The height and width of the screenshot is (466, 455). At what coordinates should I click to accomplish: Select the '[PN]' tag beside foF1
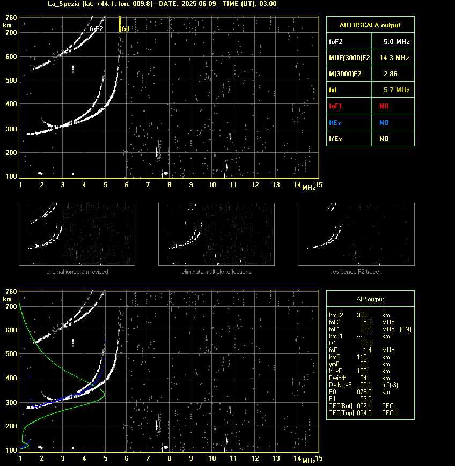(x=406, y=329)
